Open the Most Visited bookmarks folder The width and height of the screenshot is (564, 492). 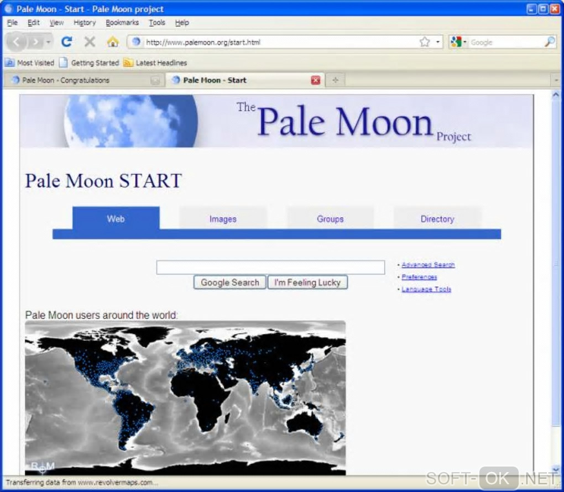point(30,63)
